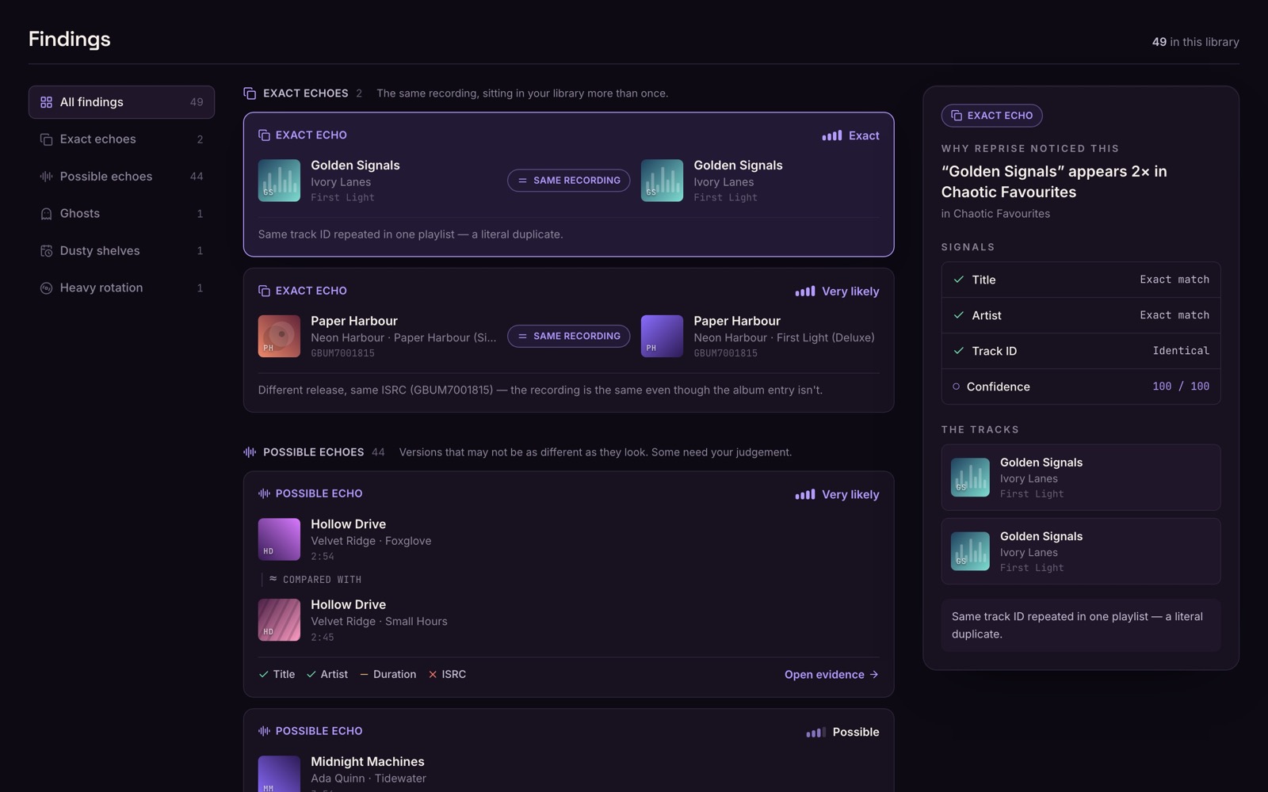The width and height of the screenshot is (1268, 792).
Task: Open the Foxglove Hollow Drive artwork
Action: click(x=279, y=539)
